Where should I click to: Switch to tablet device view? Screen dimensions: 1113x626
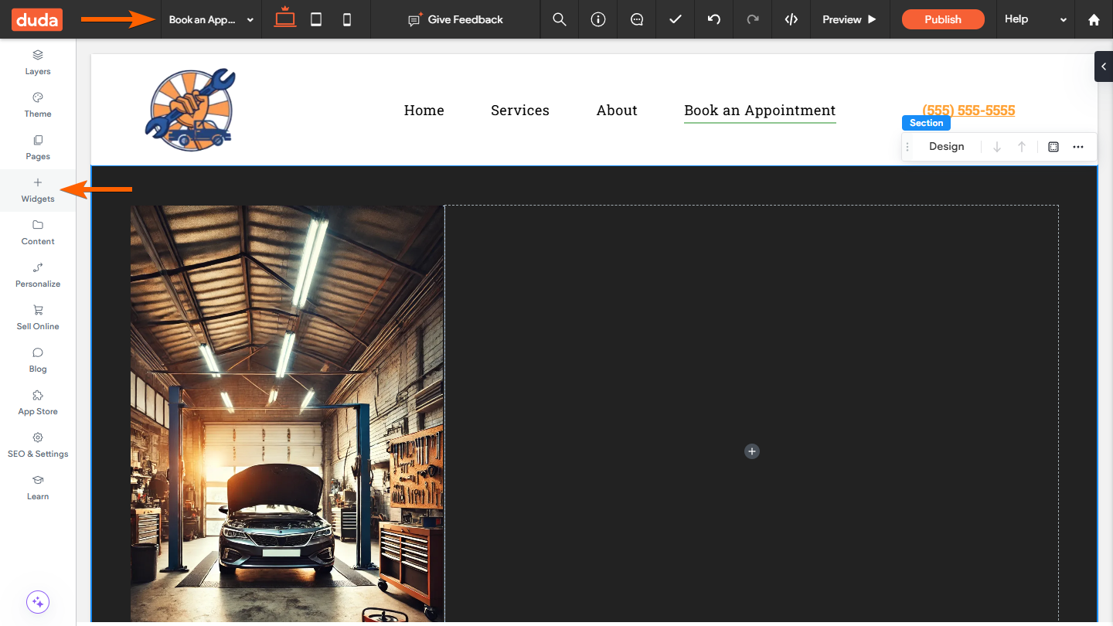pyautogui.click(x=316, y=19)
